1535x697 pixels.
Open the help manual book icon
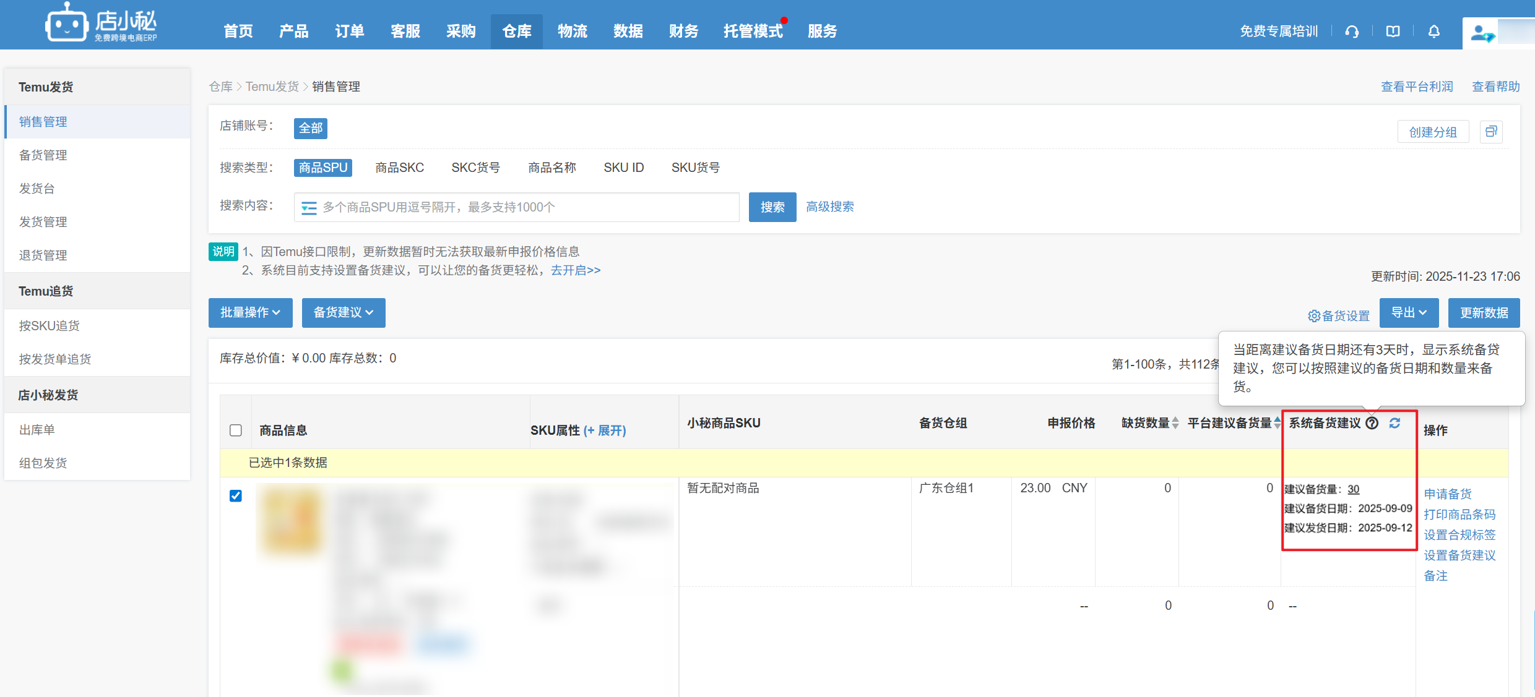(x=1393, y=31)
